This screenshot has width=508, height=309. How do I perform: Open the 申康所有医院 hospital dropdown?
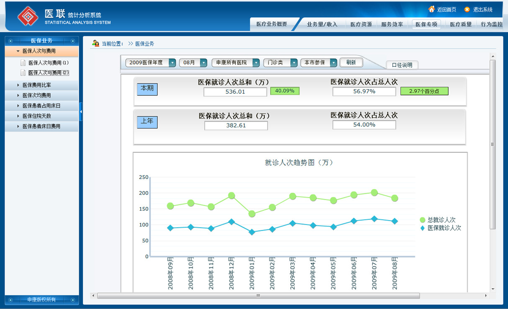click(x=255, y=62)
